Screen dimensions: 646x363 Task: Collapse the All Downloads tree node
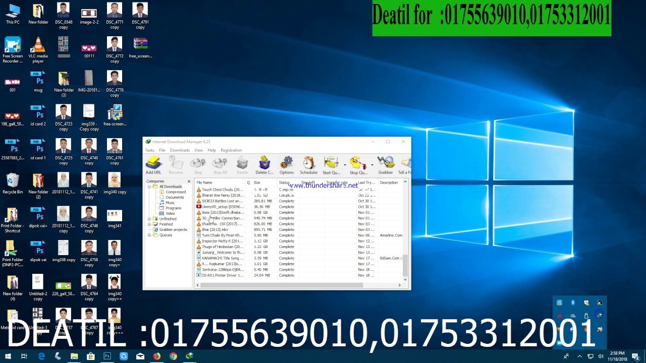tap(149, 187)
